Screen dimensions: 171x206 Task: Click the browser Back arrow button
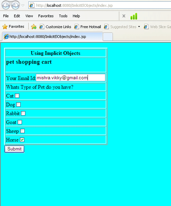click(x=6, y=5)
